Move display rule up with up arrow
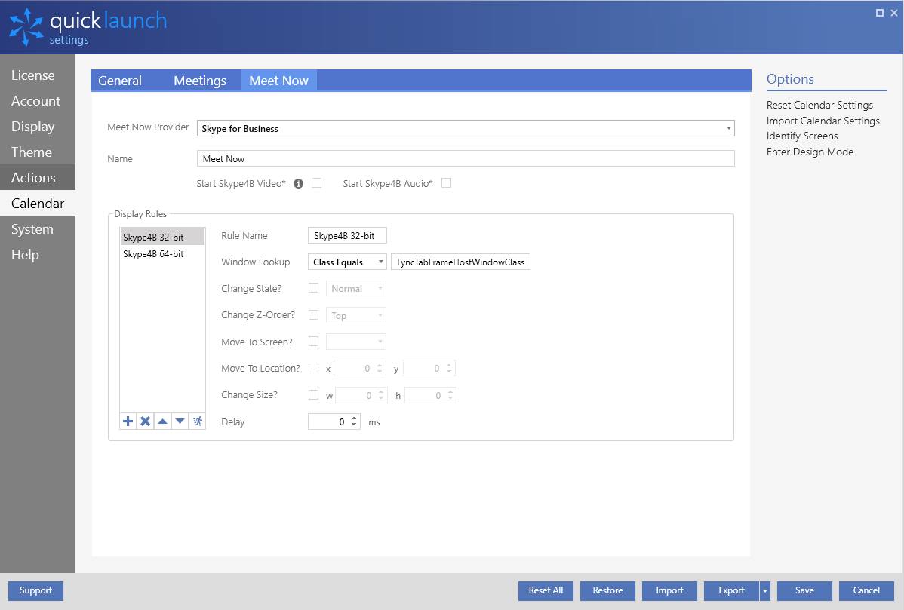 pyautogui.click(x=162, y=421)
